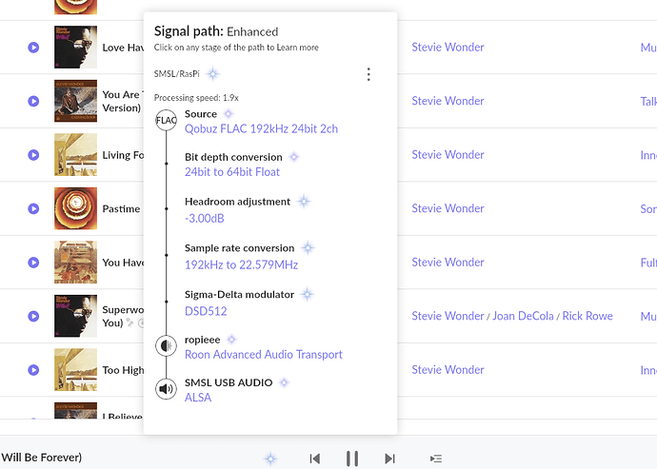Click the Sample rate conversion label

pos(239,248)
